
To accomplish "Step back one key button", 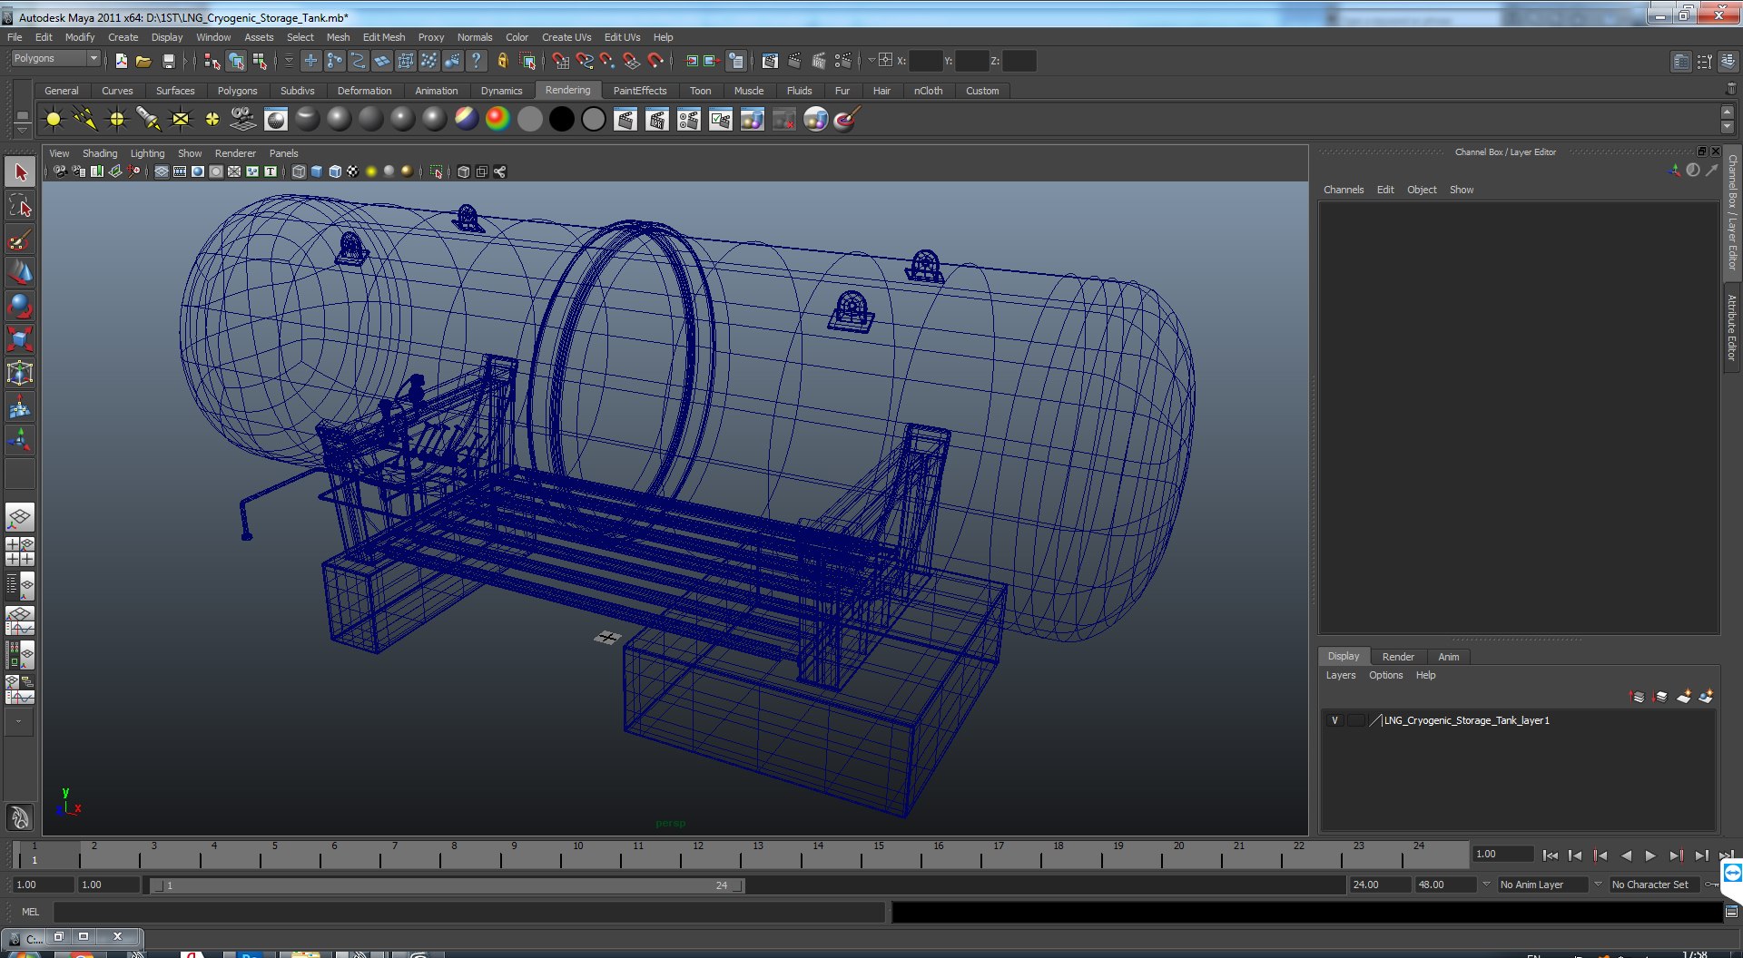I will (x=1600, y=855).
